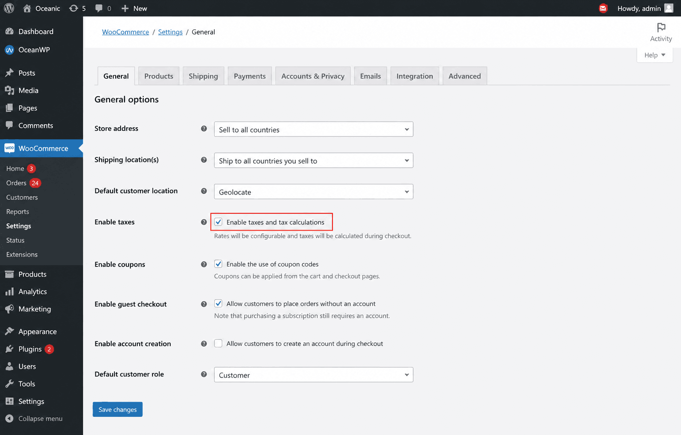Show help tooltip for Store address

coord(204,129)
